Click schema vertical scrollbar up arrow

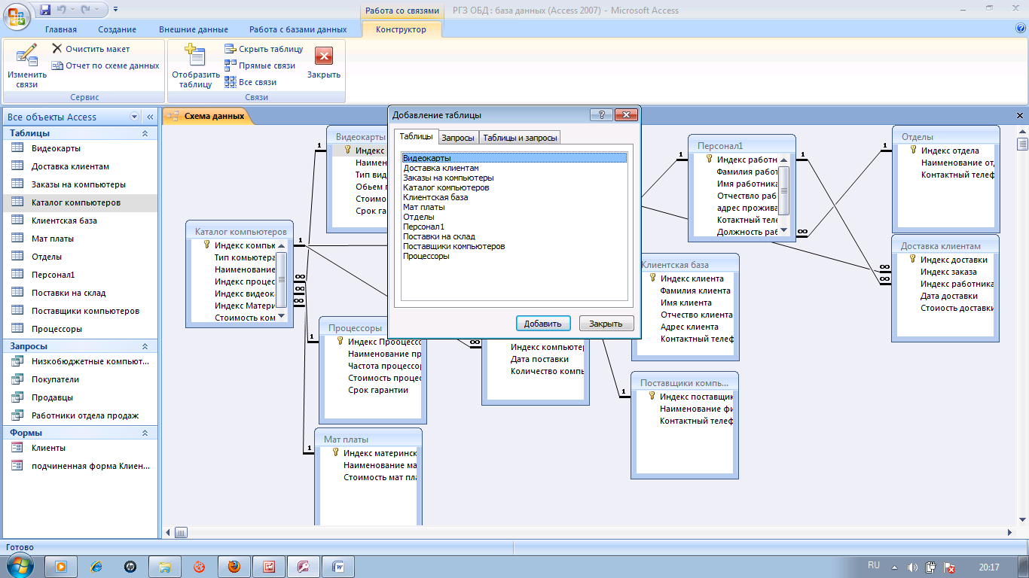1022,132
